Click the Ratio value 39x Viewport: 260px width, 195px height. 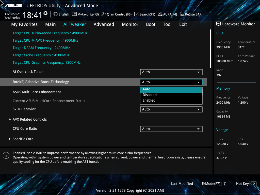pos(219,75)
